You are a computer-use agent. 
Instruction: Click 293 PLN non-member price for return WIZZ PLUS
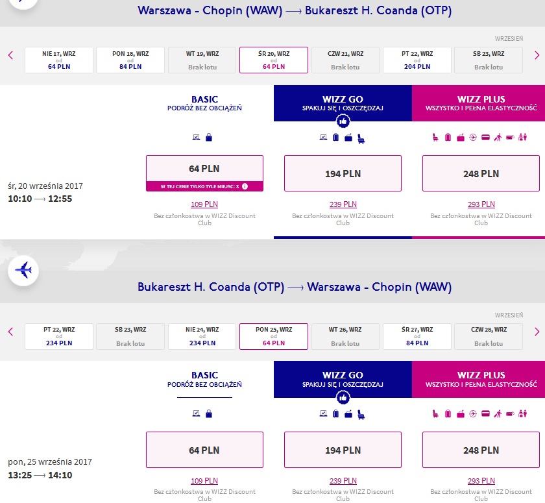(481, 481)
